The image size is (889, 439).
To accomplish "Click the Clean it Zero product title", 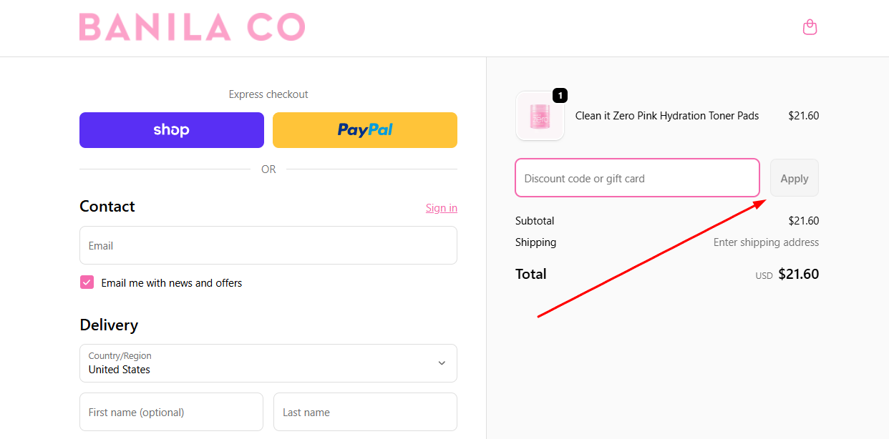I will [x=666, y=115].
